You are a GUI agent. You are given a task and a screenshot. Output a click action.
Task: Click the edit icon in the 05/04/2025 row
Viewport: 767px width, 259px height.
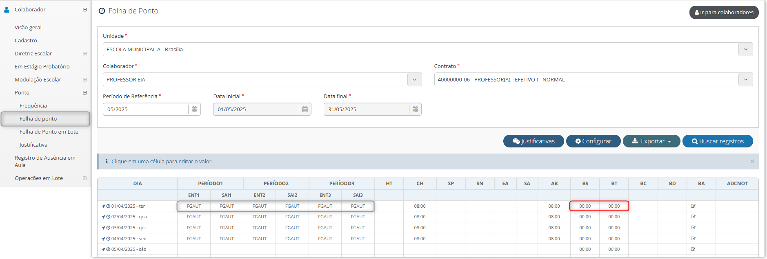(x=693, y=249)
